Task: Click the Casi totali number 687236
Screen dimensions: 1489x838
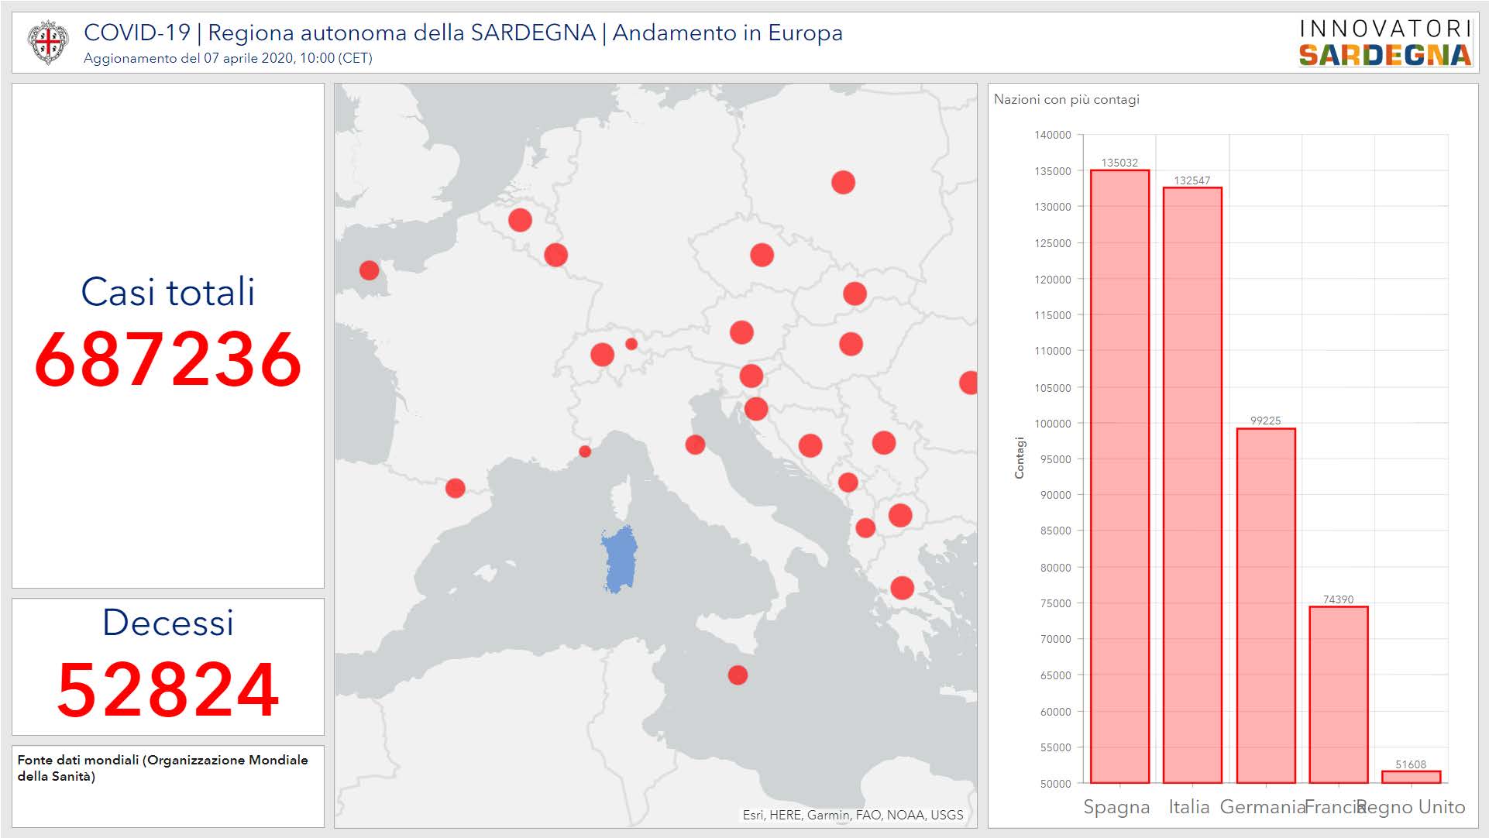Action: (168, 360)
